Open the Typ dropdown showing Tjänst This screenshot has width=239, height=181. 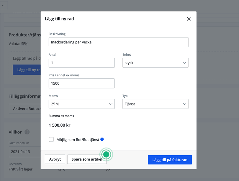[155, 104]
